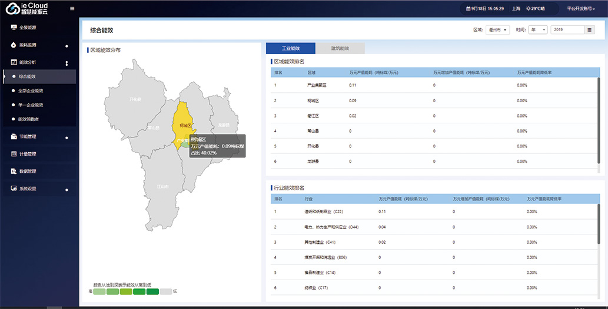Click the lightest green legend swatch
This screenshot has height=309, width=608.
click(x=99, y=291)
